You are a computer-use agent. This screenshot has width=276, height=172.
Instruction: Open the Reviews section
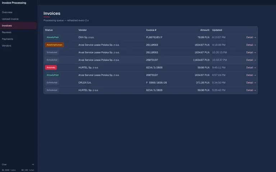pyautogui.click(x=6, y=32)
